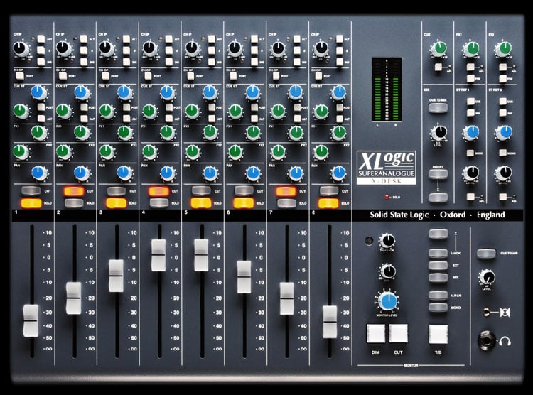
Task: Click channel 1 fader cap
Action: 31,321
